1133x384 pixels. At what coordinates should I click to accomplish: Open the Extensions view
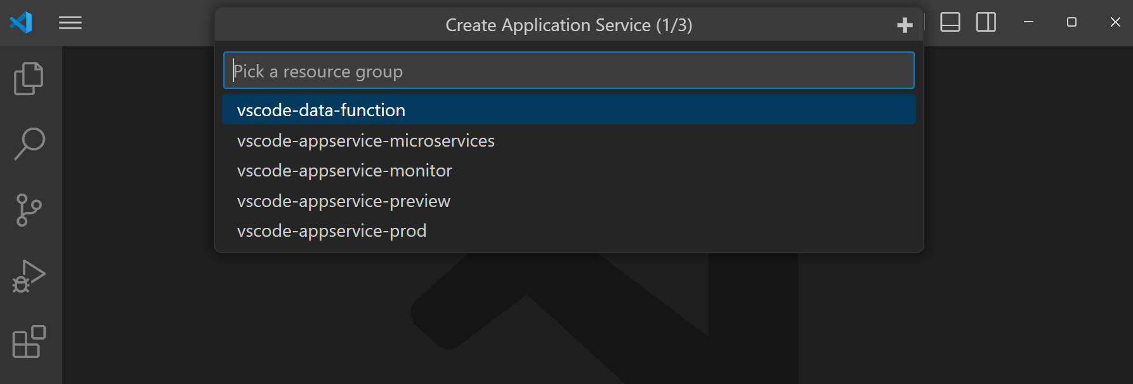[29, 342]
